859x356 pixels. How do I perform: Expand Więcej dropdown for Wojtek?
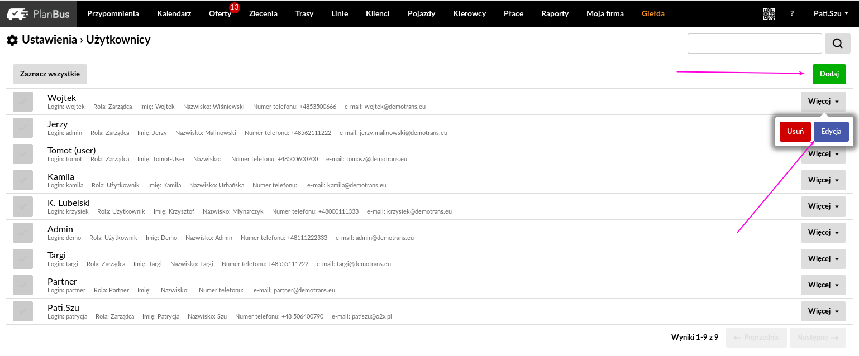[x=823, y=102]
